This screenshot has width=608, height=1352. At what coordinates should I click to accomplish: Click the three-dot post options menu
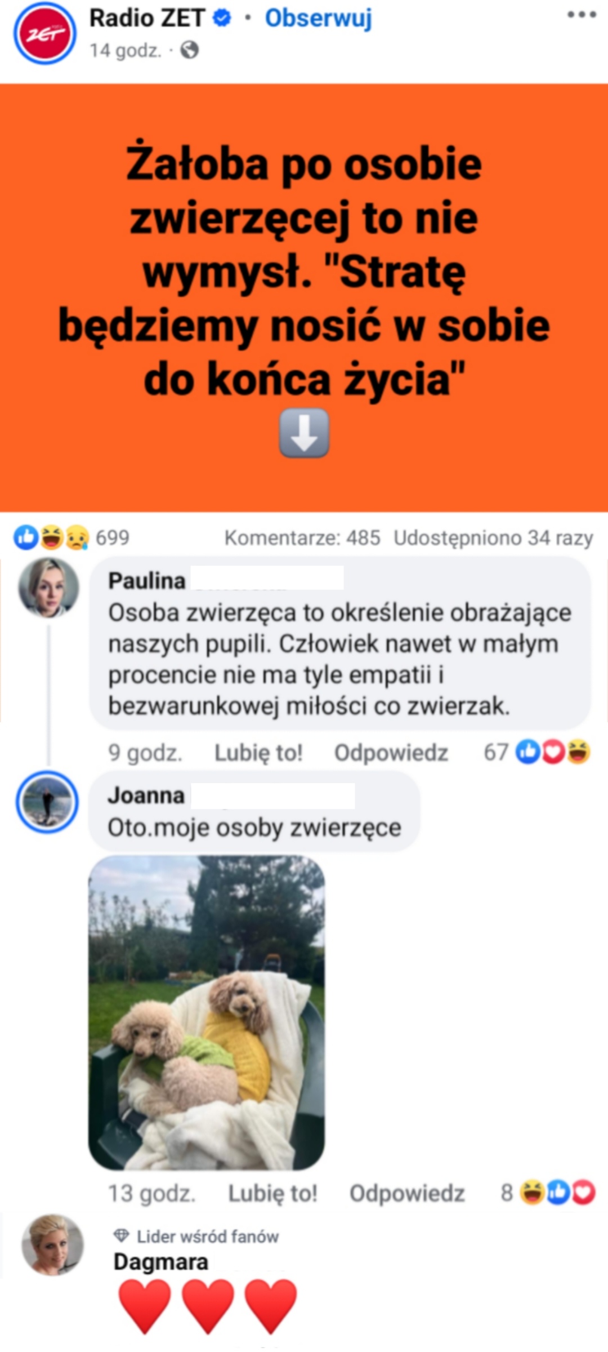tap(582, 15)
